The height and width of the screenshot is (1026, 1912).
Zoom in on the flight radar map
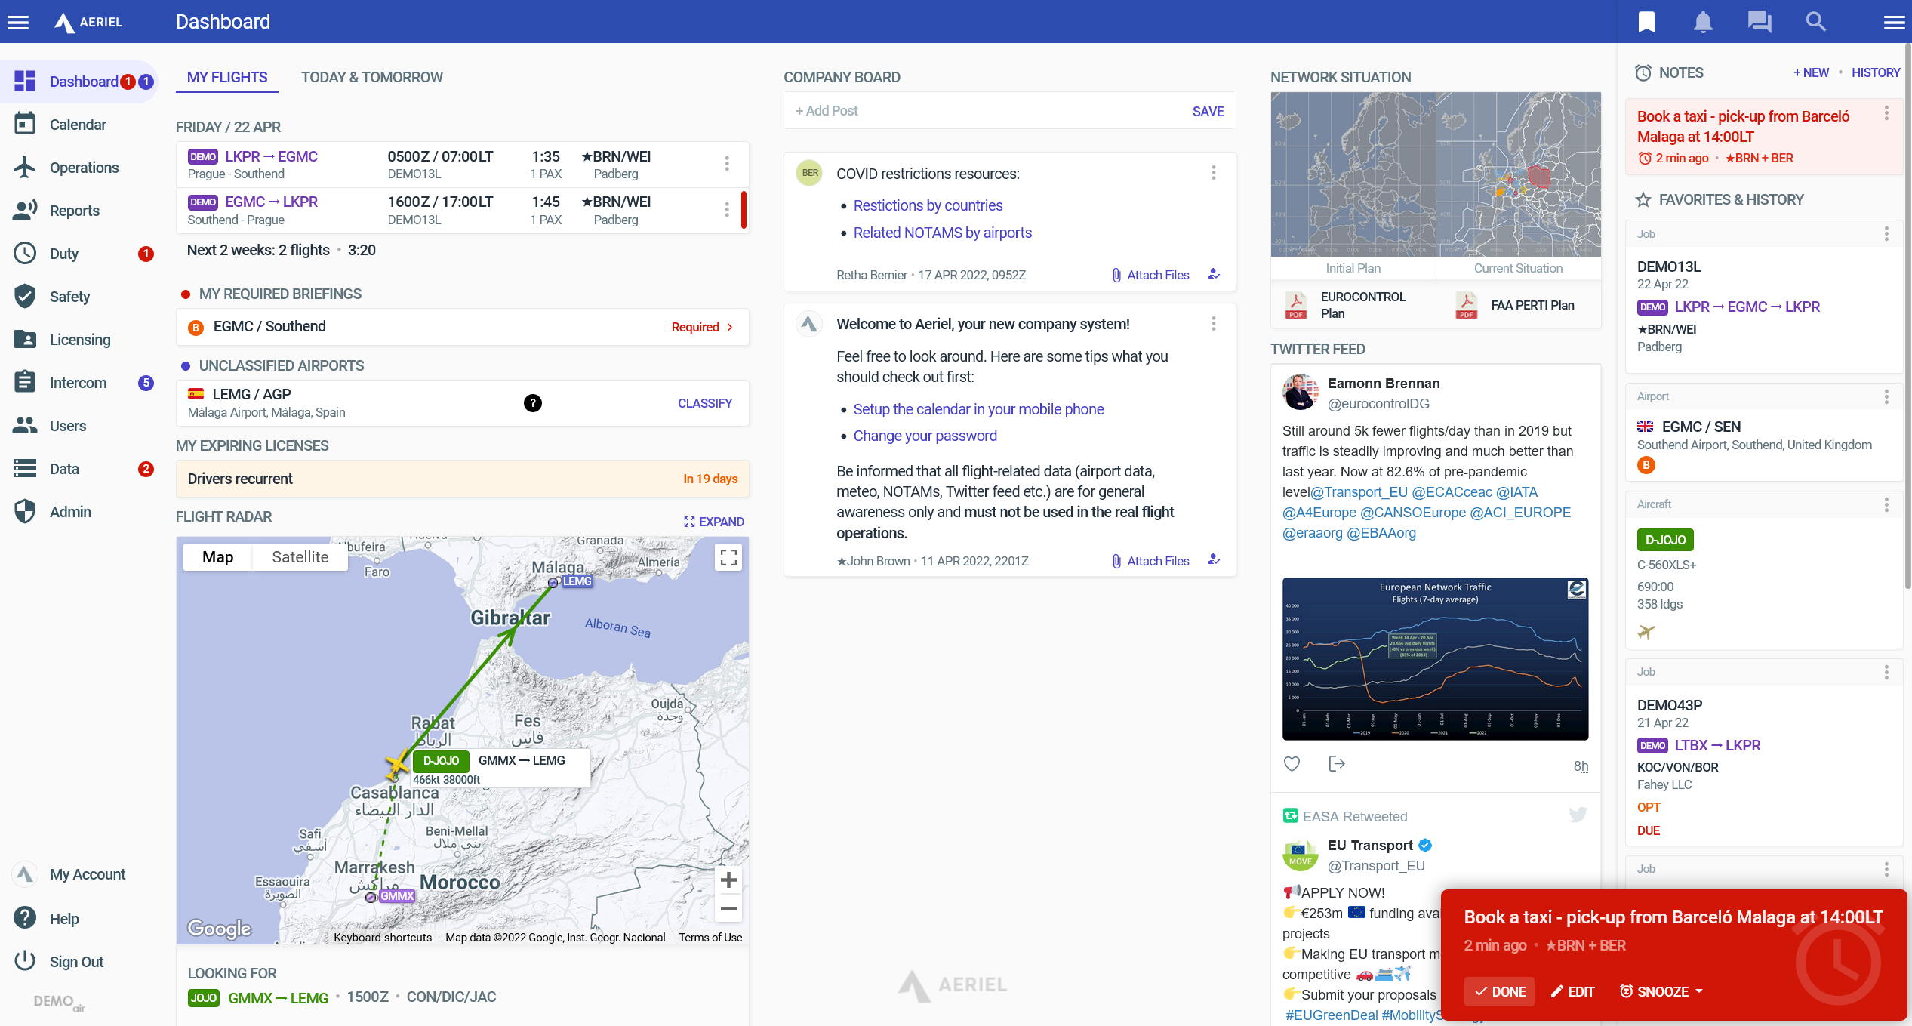(x=728, y=880)
